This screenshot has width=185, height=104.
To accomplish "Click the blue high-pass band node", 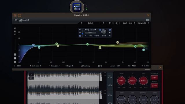I will (34, 45).
